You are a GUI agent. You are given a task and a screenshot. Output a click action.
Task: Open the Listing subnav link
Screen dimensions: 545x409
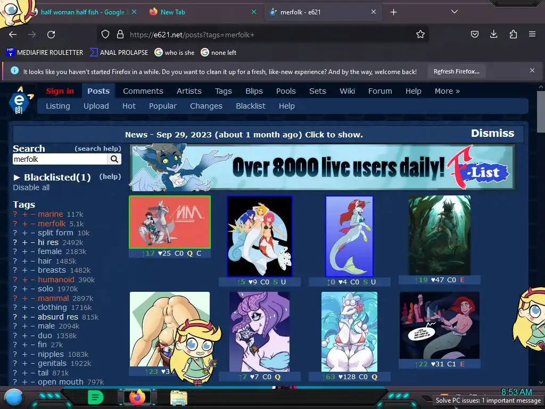click(x=57, y=106)
